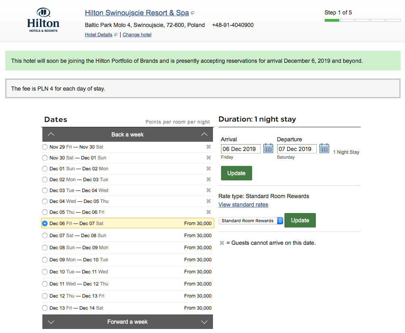Select Dec 07 Sat — Dec 08 Sun radio
405x333 pixels.
click(45, 236)
